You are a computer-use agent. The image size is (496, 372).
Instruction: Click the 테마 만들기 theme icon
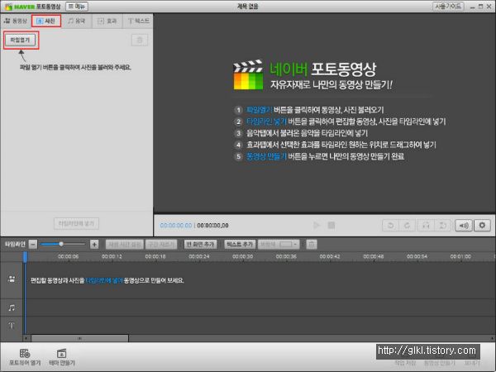click(x=62, y=357)
